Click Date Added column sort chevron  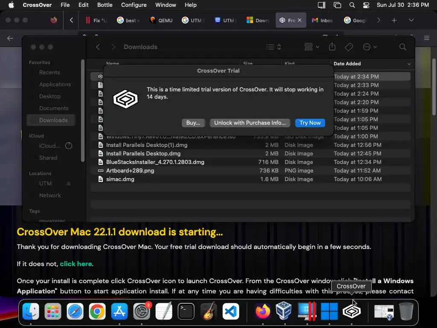[x=409, y=64]
